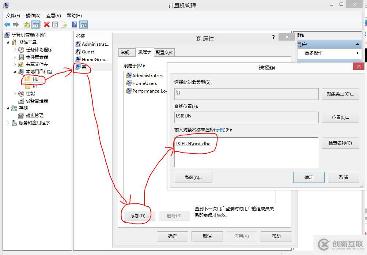367x255 pixels.
Task: Expand the 共享文件夹 tree node
Action: point(15,64)
